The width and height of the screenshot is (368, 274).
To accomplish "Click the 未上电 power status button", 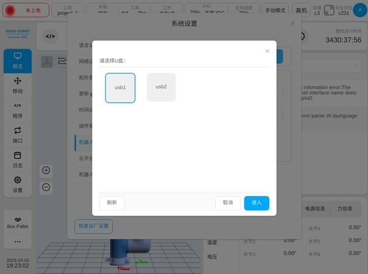I will (26, 10).
